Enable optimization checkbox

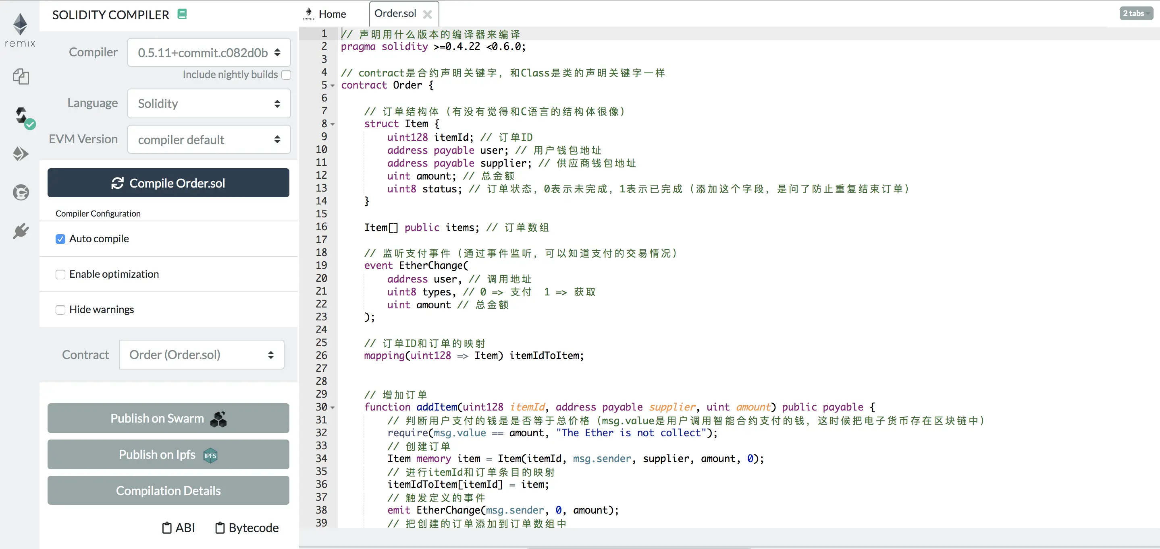pyautogui.click(x=60, y=274)
